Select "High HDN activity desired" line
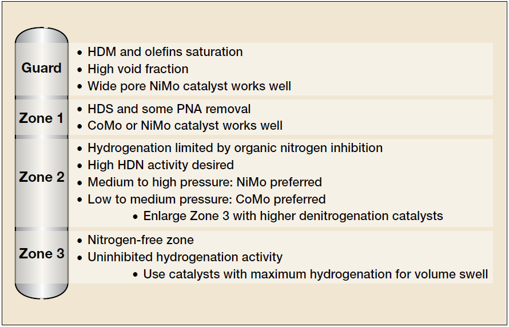509x327 pixels. (161, 165)
